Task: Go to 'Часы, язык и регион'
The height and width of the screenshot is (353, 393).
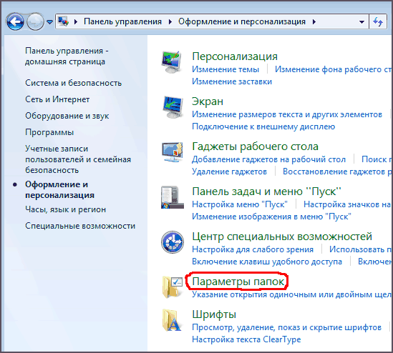Action: (x=65, y=209)
